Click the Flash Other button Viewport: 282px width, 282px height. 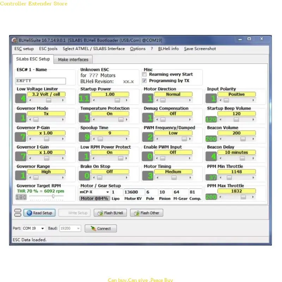[x=147, y=213]
